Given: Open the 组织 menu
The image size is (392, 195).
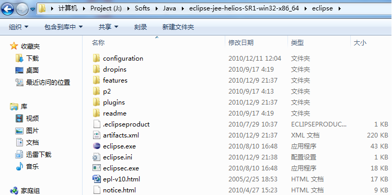Looking at the screenshot, I should [x=18, y=27].
